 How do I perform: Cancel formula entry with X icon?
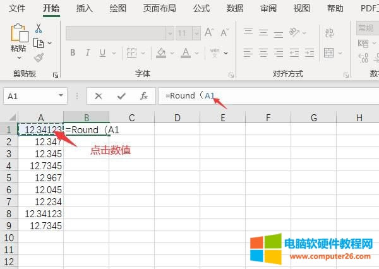pos(99,96)
